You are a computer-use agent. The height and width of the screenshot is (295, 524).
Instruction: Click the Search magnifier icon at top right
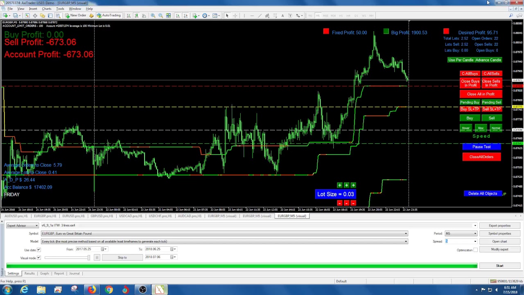tap(511, 16)
